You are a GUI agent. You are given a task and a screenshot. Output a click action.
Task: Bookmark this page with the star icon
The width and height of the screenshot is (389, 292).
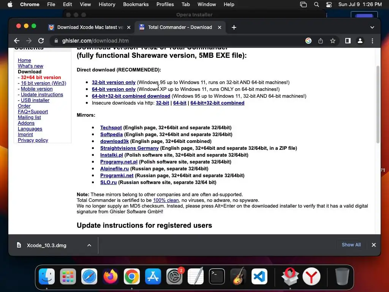click(x=333, y=41)
